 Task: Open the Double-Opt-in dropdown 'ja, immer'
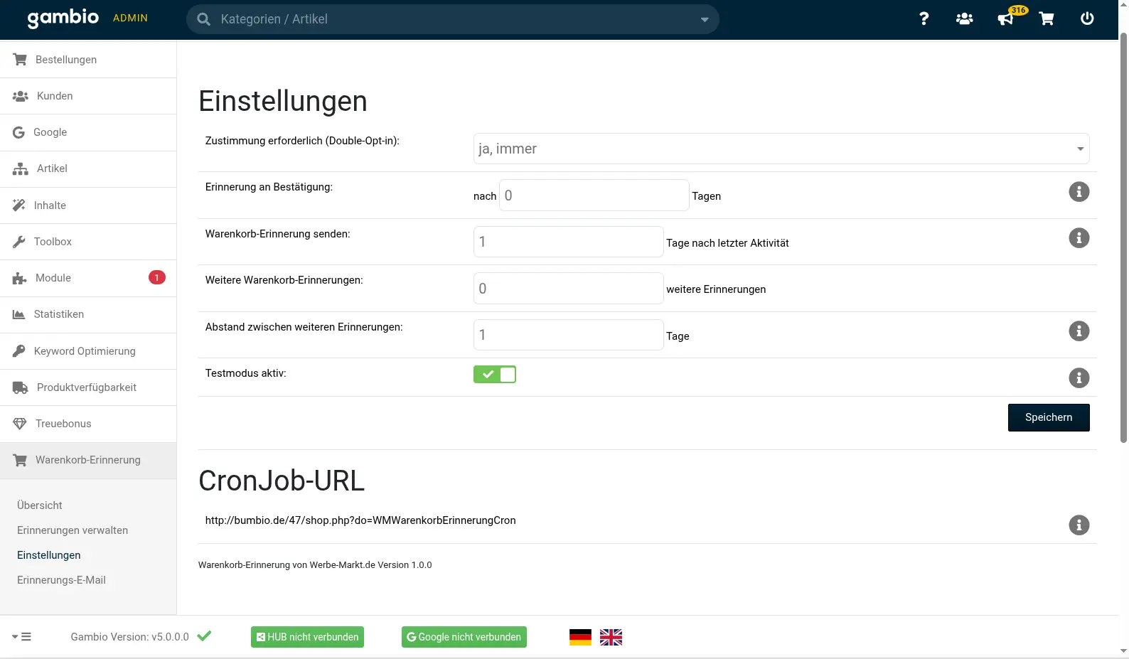pyautogui.click(x=781, y=149)
